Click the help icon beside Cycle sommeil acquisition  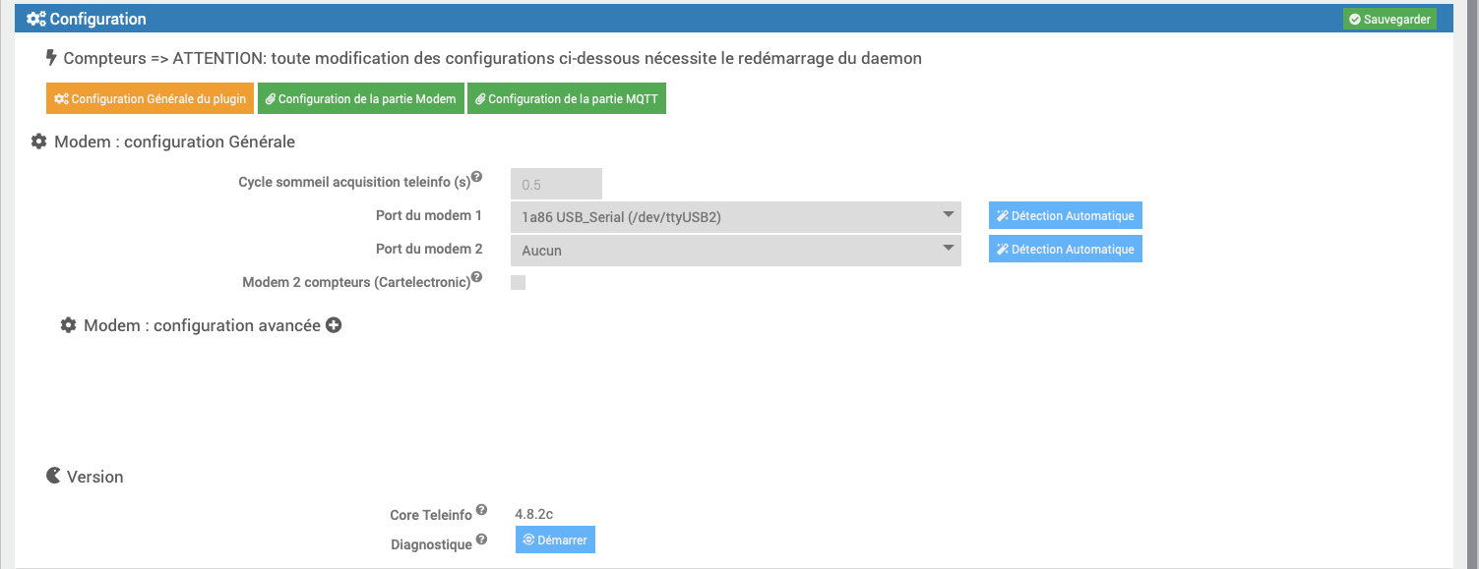tap(476, 177)
